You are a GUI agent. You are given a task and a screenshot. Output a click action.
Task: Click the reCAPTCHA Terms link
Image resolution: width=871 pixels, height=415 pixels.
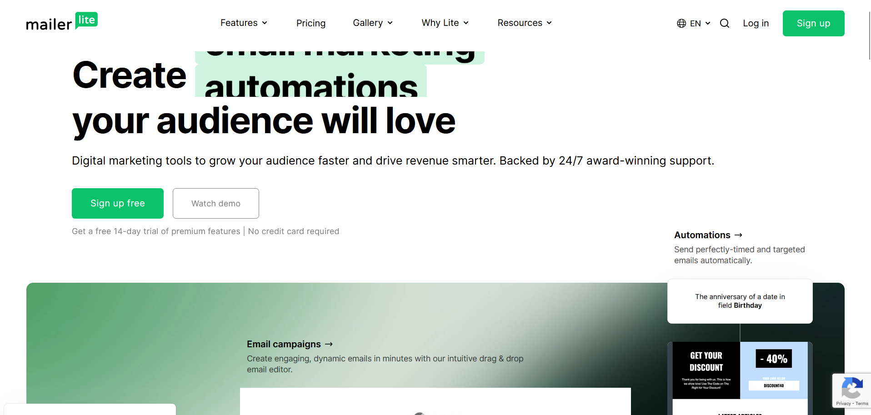click(862, 404)
